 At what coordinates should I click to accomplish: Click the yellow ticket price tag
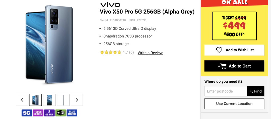234,26
